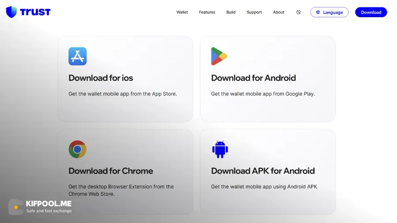
Task: Expand the Wallet navigation menu
Action: pos(182,12)
